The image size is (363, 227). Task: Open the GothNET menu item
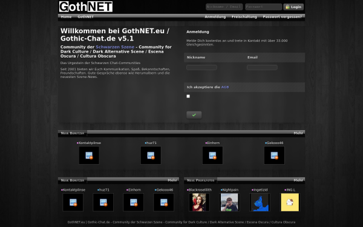[x=86, y=17]
